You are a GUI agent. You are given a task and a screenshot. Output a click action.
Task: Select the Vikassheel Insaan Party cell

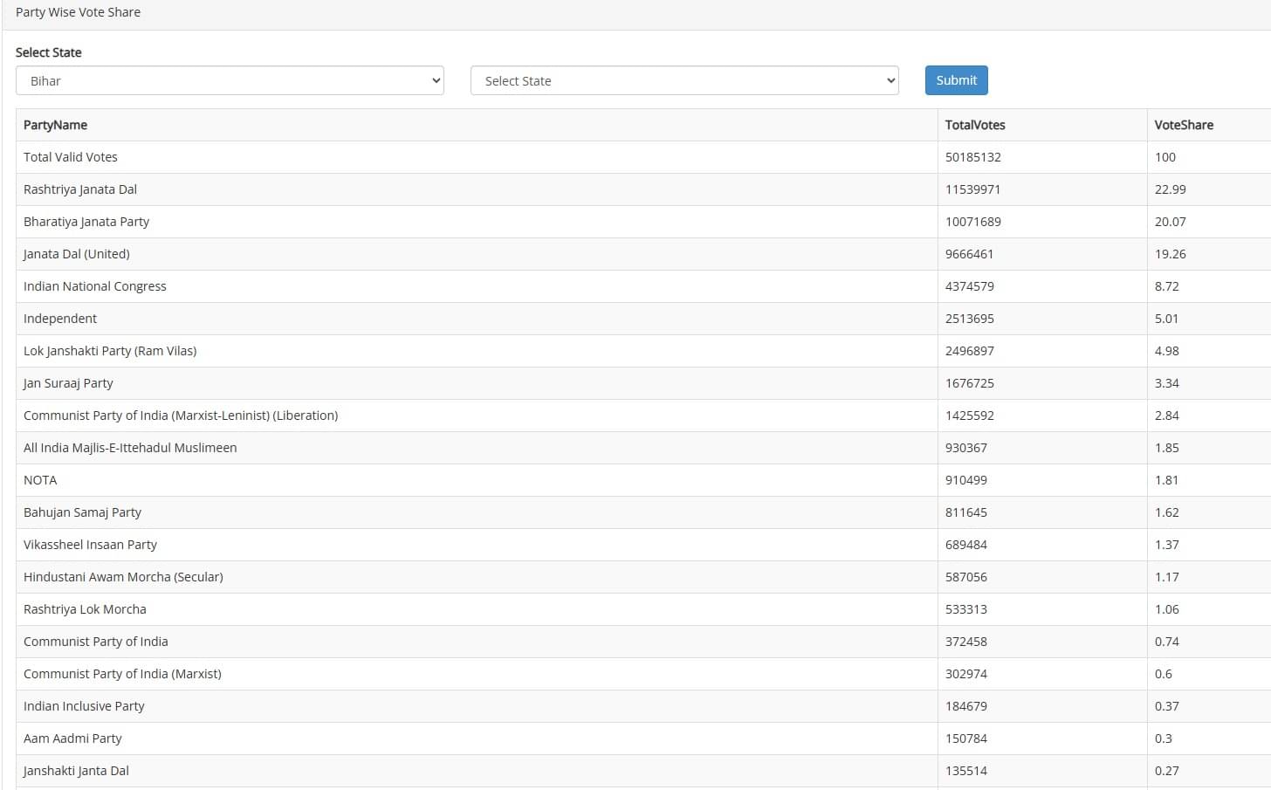click(x=90, y=545)
